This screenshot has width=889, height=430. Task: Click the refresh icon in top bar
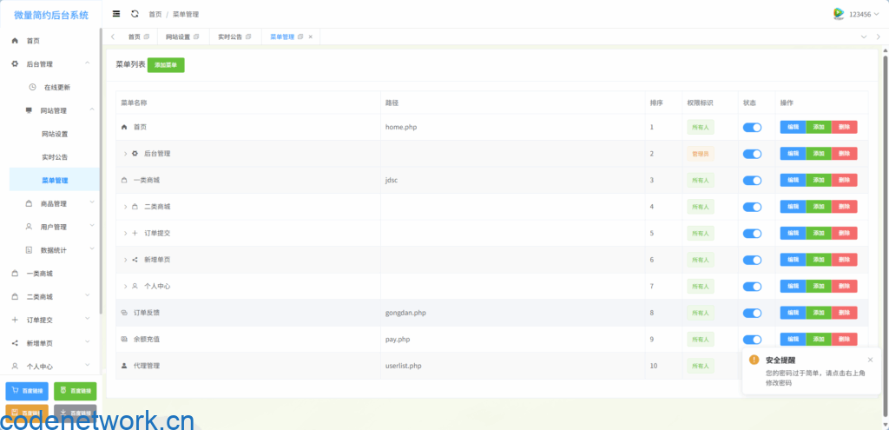coord(135,14)
